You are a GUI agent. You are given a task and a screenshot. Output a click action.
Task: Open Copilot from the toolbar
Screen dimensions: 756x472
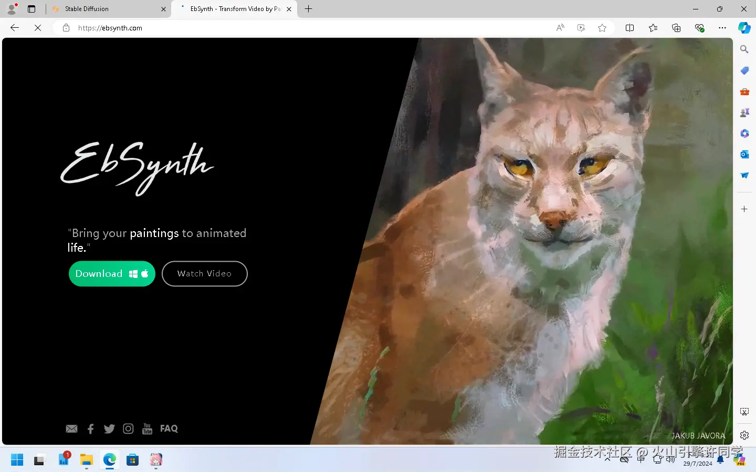(x=744, y=28)
